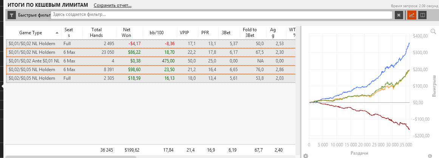Image resolution: width=439 pixels, height=158 pixels.
Task: Click the Быстрые фильтры label
Action: coord(34,15)
